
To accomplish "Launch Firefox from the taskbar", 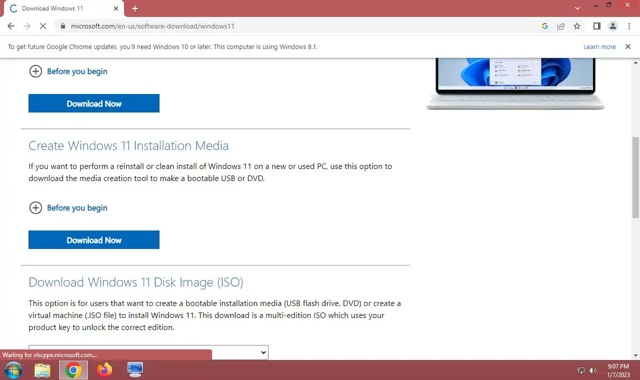I will point(104,370).
